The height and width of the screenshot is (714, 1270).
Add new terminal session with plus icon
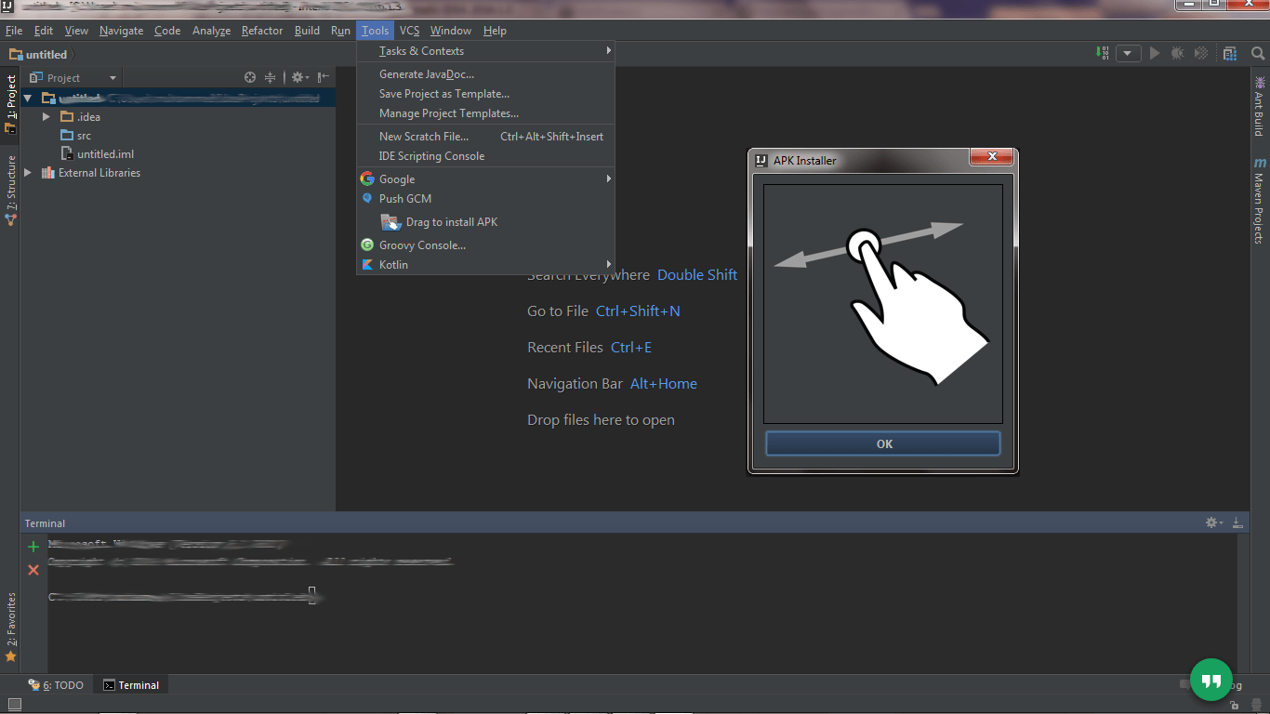[33, 547]
